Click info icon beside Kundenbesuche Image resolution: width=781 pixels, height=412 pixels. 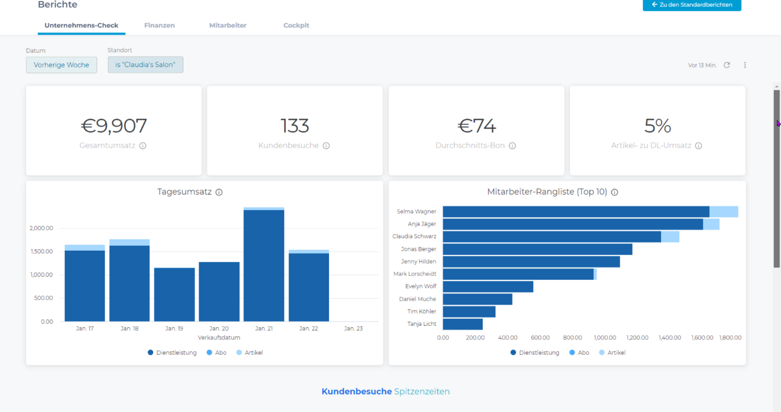[326, 146]
